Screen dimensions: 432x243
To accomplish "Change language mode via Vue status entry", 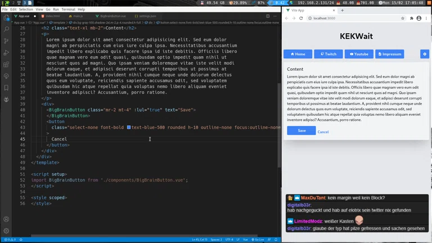I will coord(245,240).
